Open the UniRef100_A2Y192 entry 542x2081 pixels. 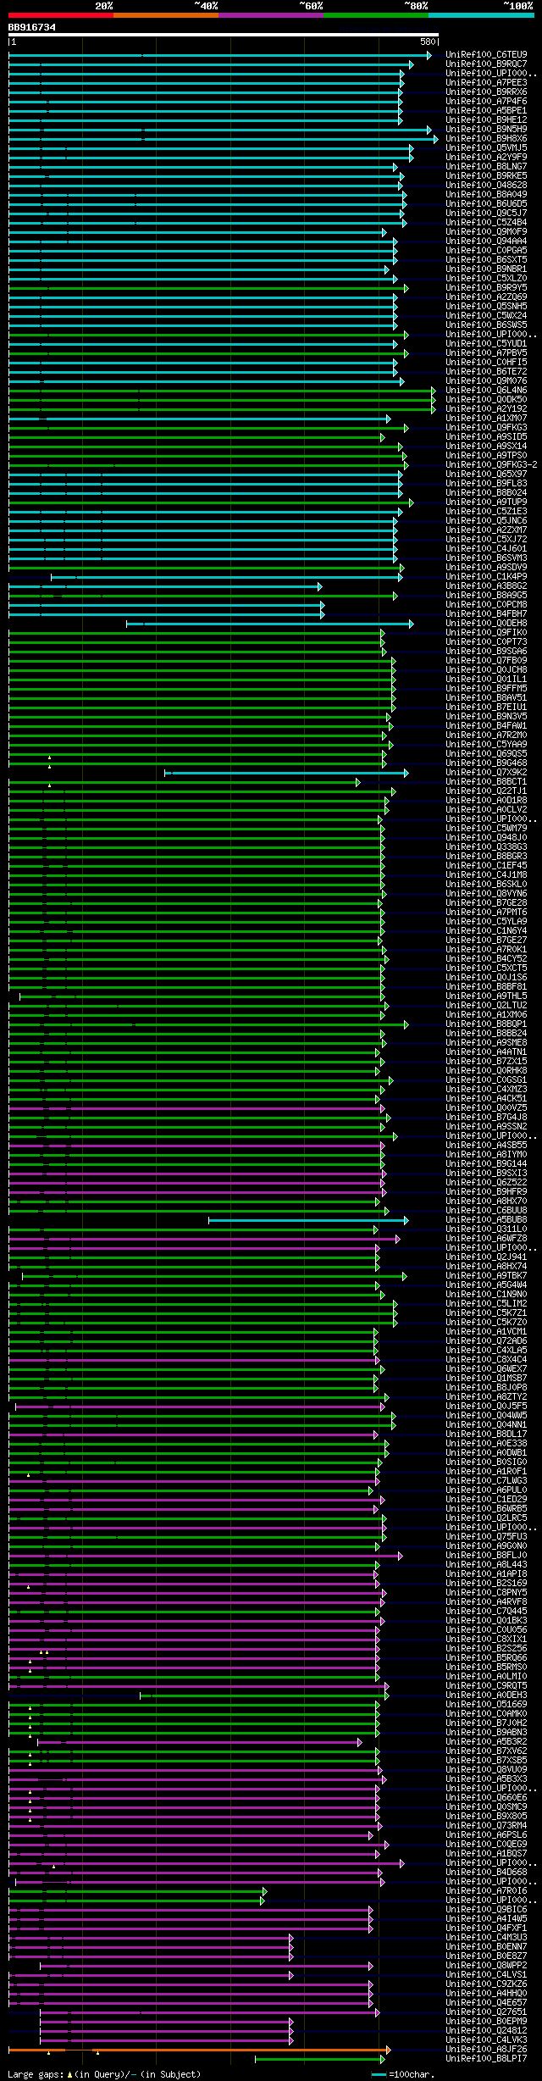(x=486, y=408)
